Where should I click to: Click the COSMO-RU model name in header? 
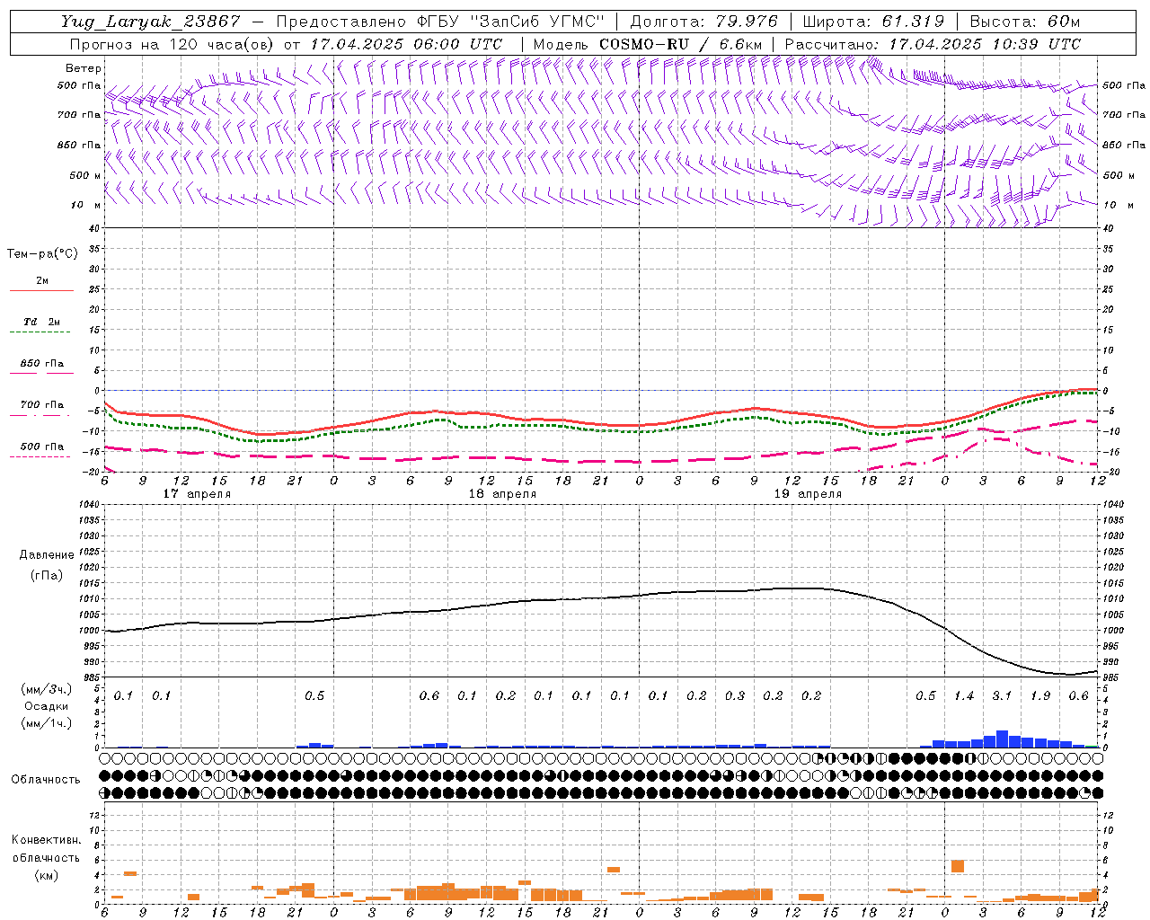644,44
